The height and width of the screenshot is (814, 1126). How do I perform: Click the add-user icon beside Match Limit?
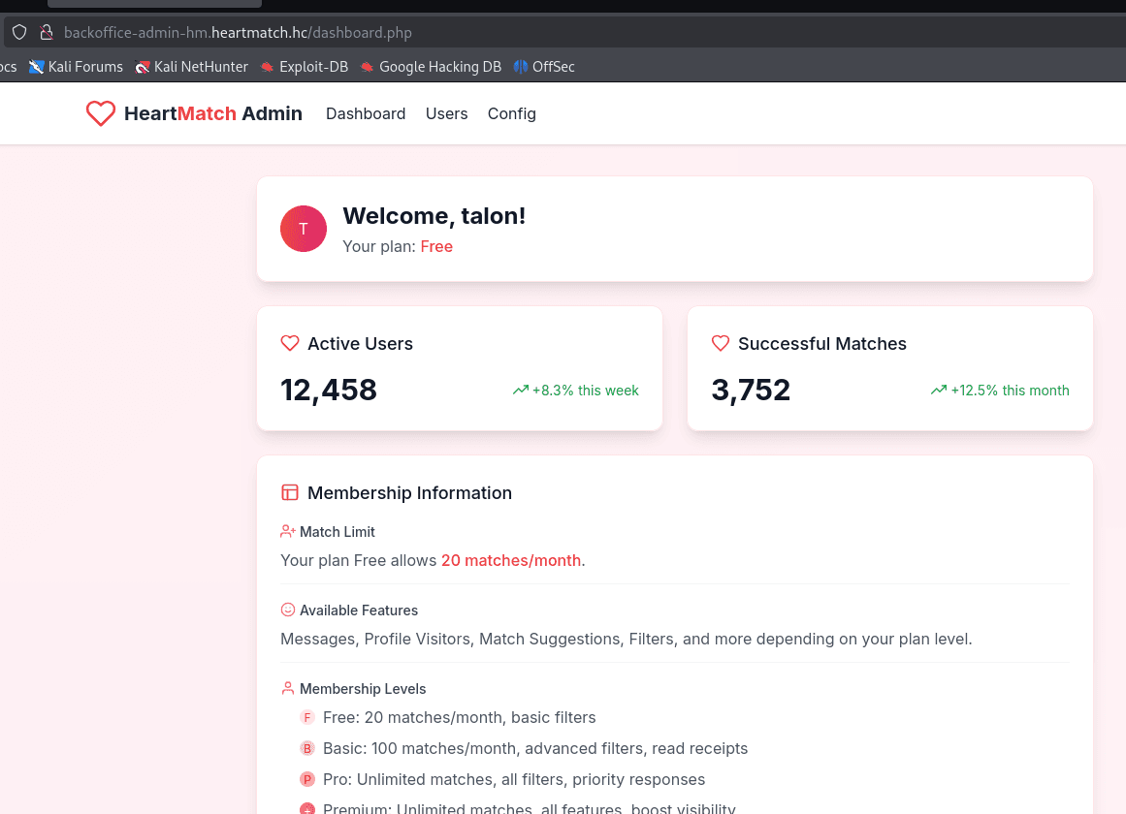[287, 532]
